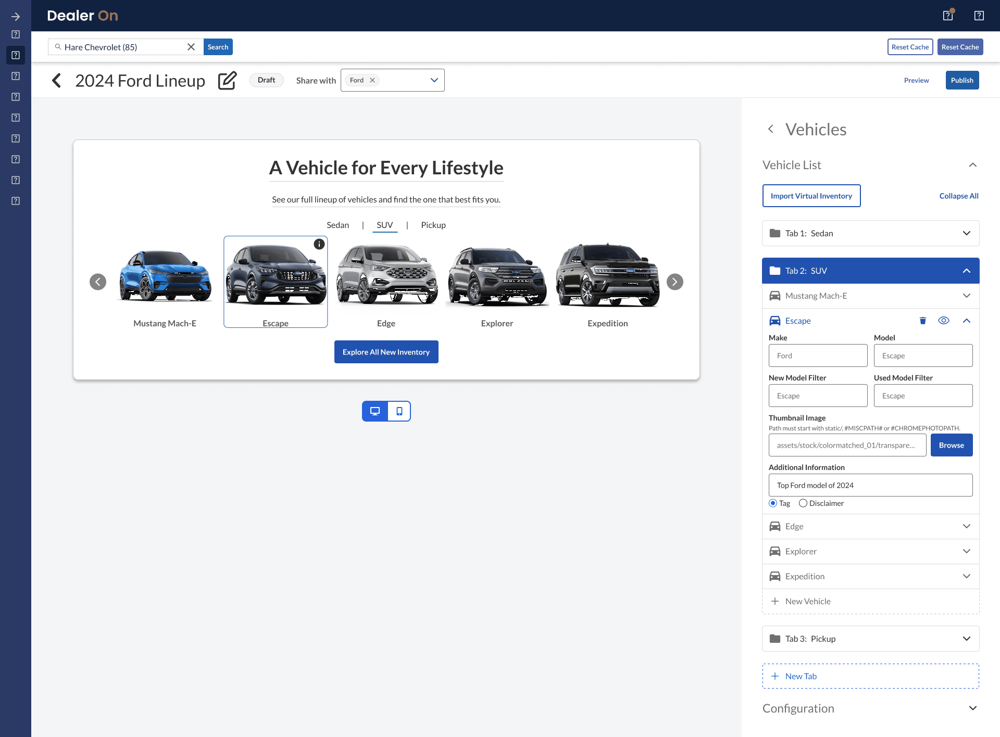Screen dimensions: 1000x737
Task: Toggle visibility of the Escape vehicle
Action: coord(944,321)
